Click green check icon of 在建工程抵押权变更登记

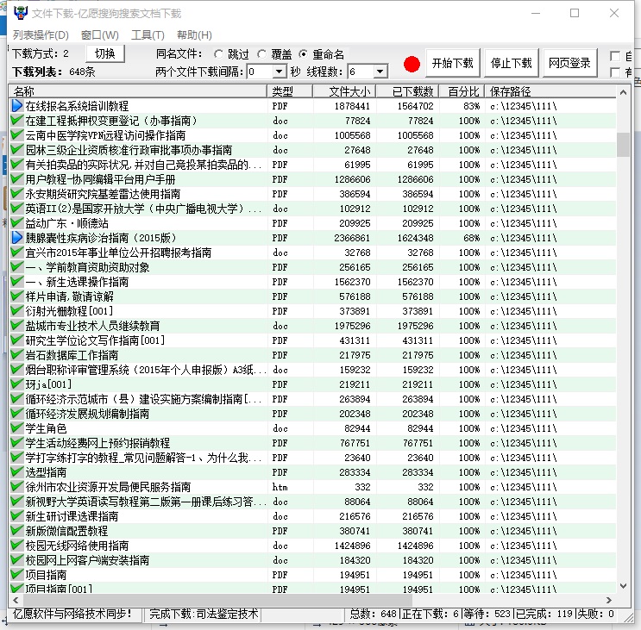click(17, 121)
